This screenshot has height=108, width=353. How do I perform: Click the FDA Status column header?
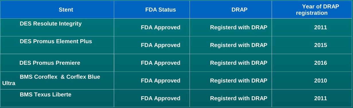(152, 9)
